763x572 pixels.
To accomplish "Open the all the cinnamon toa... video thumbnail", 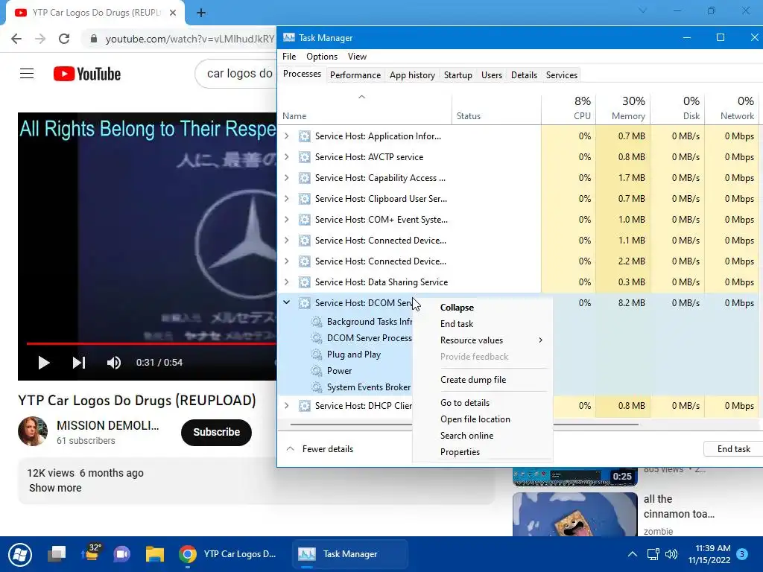I will [574, 514].
